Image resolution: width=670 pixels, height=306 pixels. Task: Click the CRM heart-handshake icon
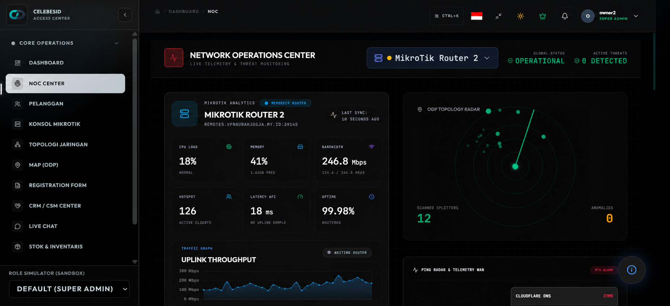click(17, 206)
